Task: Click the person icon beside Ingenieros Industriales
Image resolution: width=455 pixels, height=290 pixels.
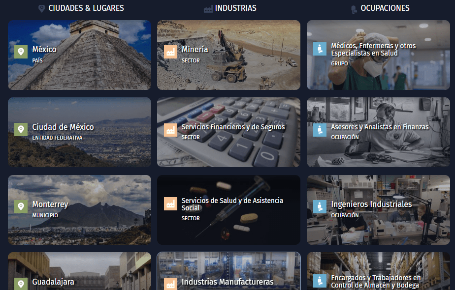Action: pos(320,206)
